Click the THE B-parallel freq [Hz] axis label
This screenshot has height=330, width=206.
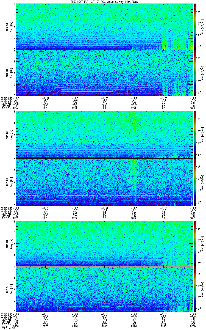[x=11, y=290]
